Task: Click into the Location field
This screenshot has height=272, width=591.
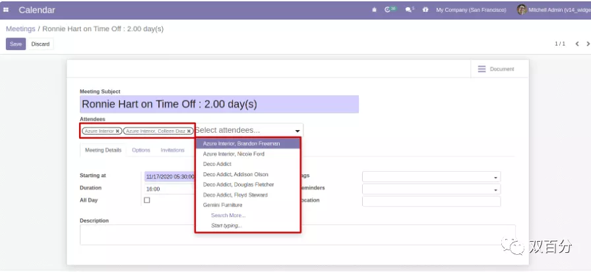Action: [431, 201]
